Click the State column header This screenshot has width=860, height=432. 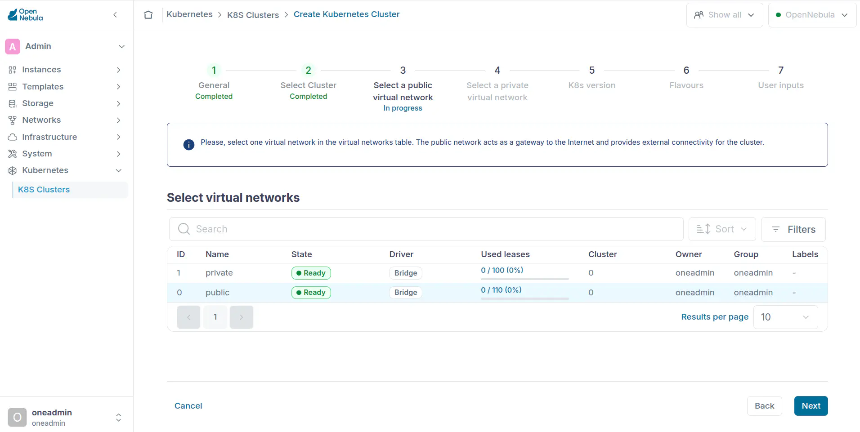pos(301,254)
